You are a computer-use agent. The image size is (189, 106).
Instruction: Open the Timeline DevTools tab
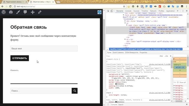click(145, 11)
